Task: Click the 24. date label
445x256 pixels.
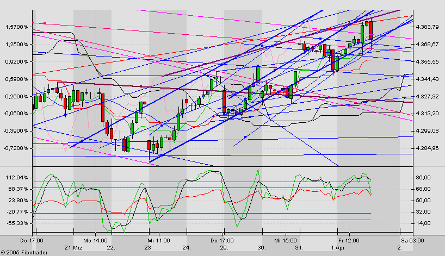Action: pos(187,248)
